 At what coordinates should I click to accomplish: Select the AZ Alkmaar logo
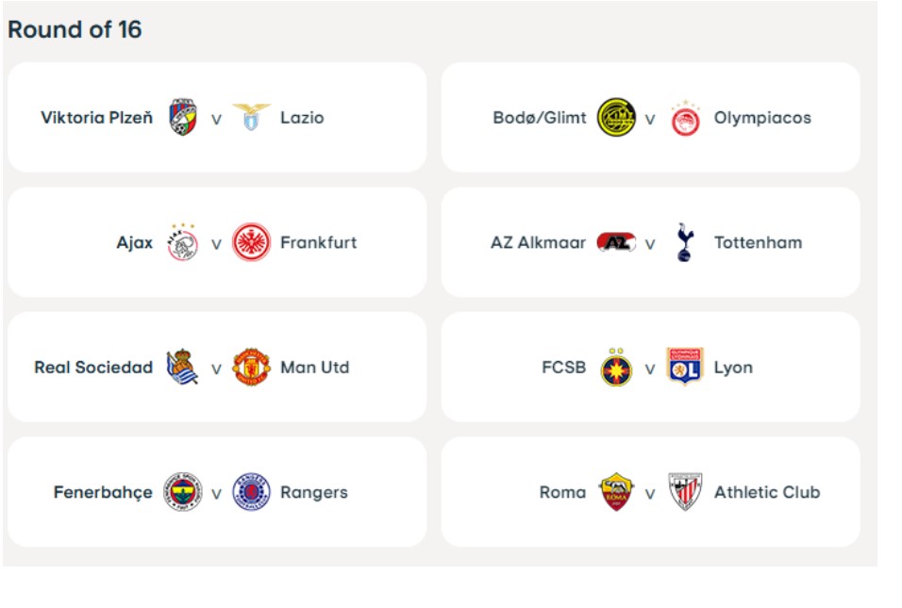coord(616,242)
